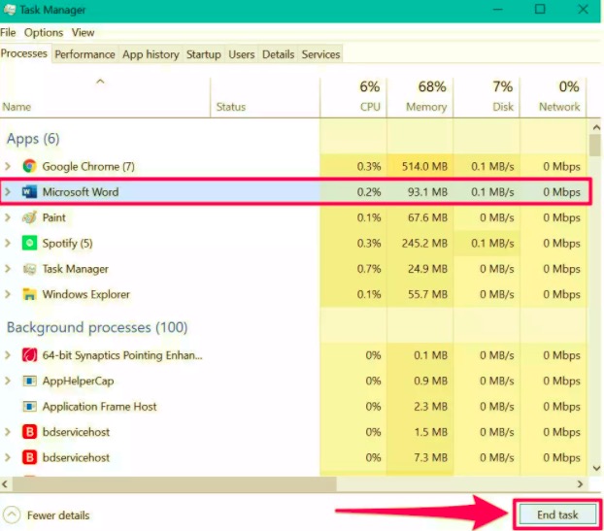Click the Paint palette icon
Screen dimensions: 604x531
click(30, 217)
